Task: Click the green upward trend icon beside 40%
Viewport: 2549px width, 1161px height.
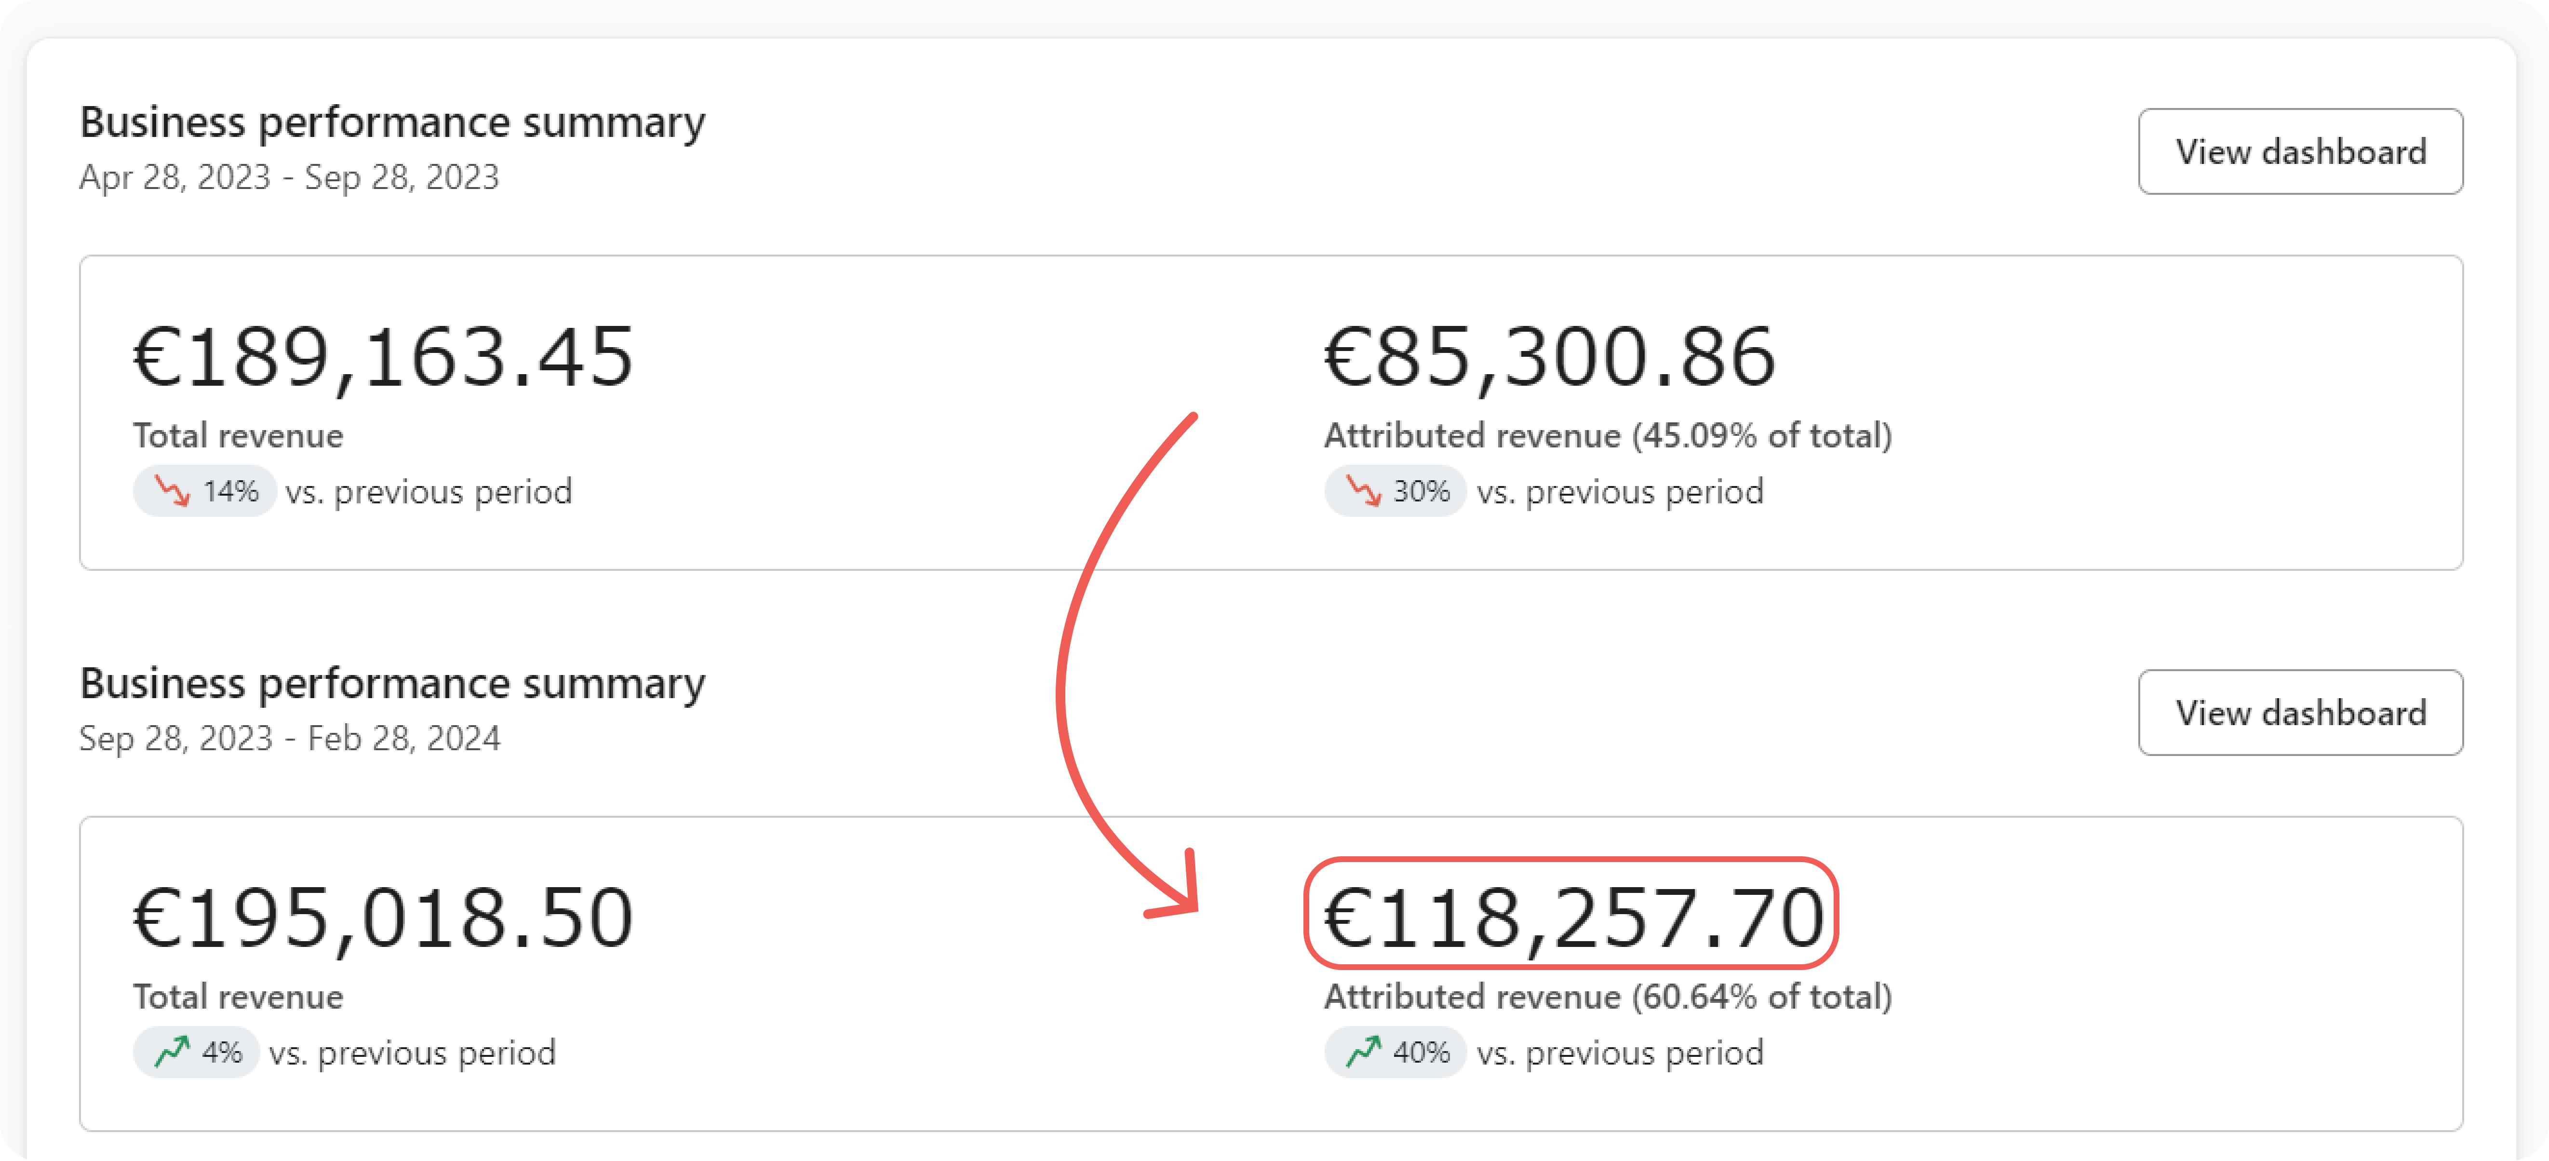Action: [1364, 1052]
